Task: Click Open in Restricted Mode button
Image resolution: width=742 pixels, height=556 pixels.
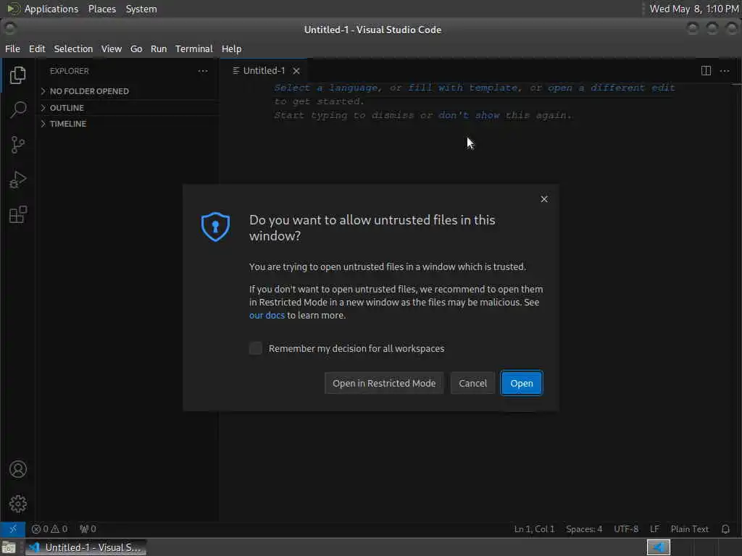Action: point(384,383)
